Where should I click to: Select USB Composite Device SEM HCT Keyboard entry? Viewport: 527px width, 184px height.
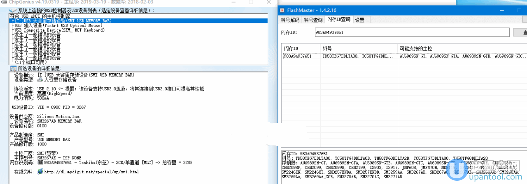[x=59, y=30]
